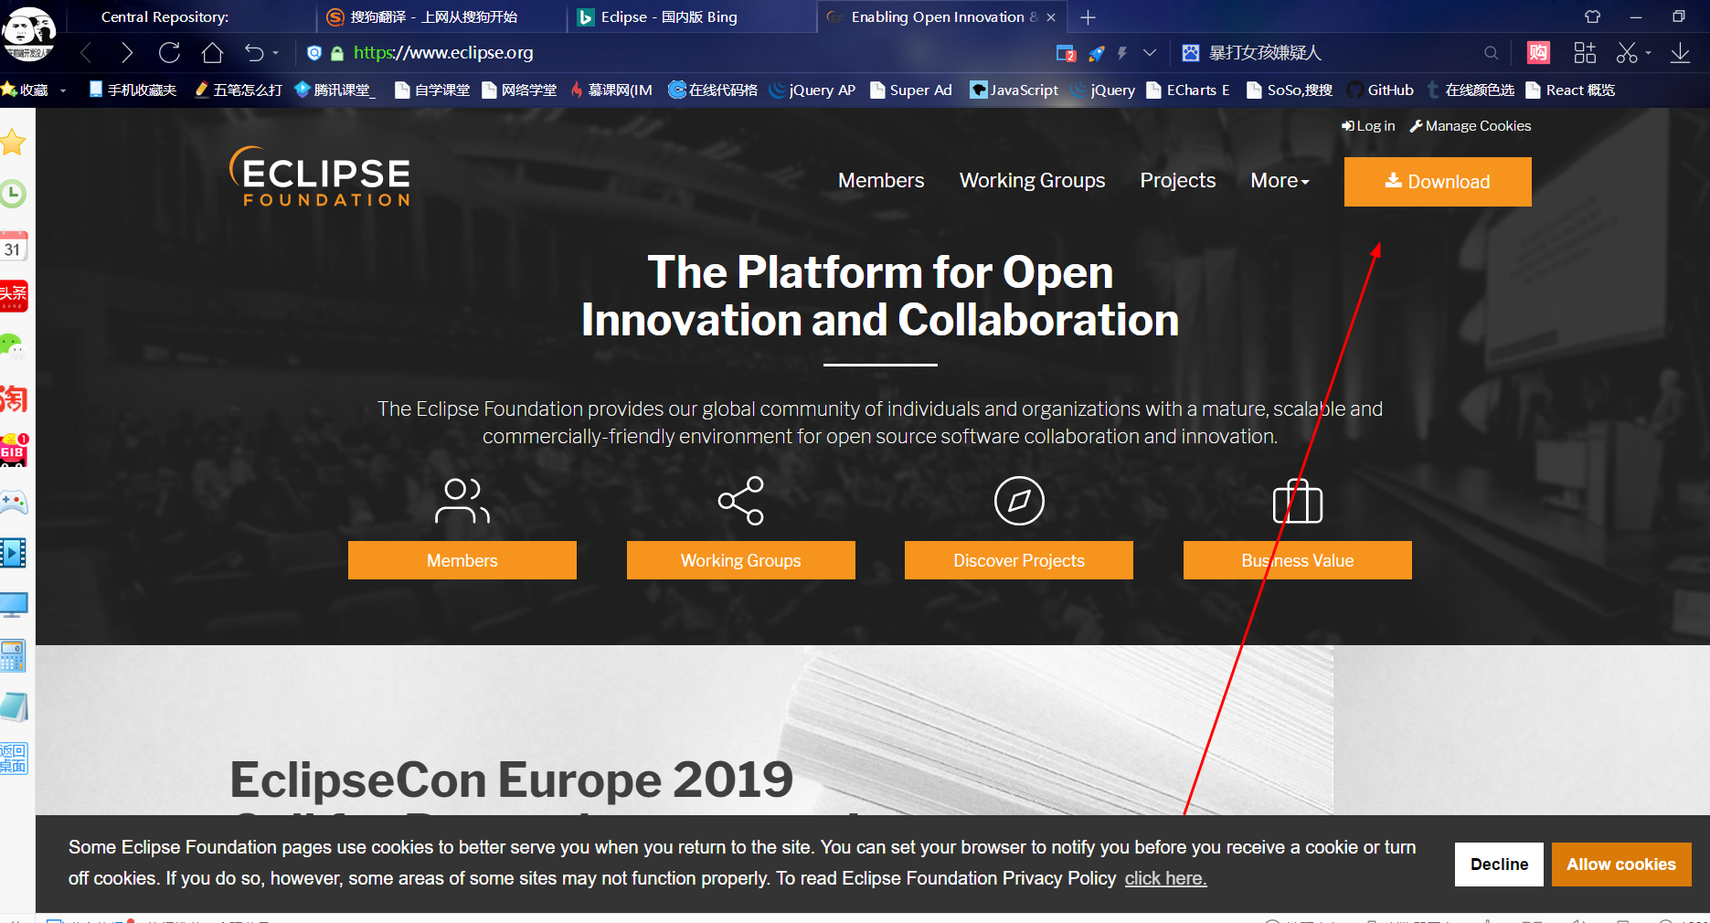Open the 腾讯课堂 bookmark

click(334, 90)
